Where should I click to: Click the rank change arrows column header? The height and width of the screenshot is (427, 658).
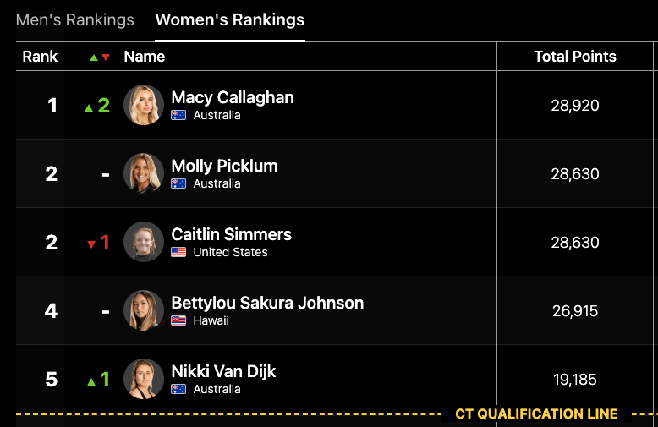(100, 57)
